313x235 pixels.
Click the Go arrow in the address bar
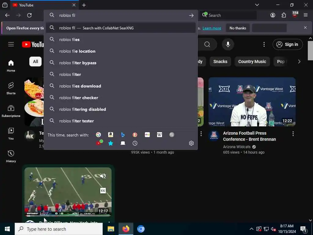(191, 15)
